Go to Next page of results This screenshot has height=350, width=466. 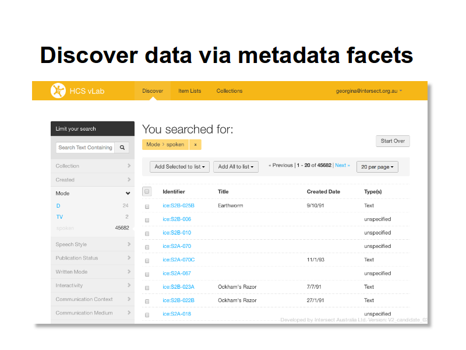pos(343,165)
